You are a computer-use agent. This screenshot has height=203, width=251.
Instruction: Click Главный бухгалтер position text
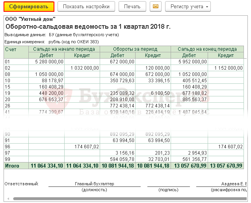95,184
